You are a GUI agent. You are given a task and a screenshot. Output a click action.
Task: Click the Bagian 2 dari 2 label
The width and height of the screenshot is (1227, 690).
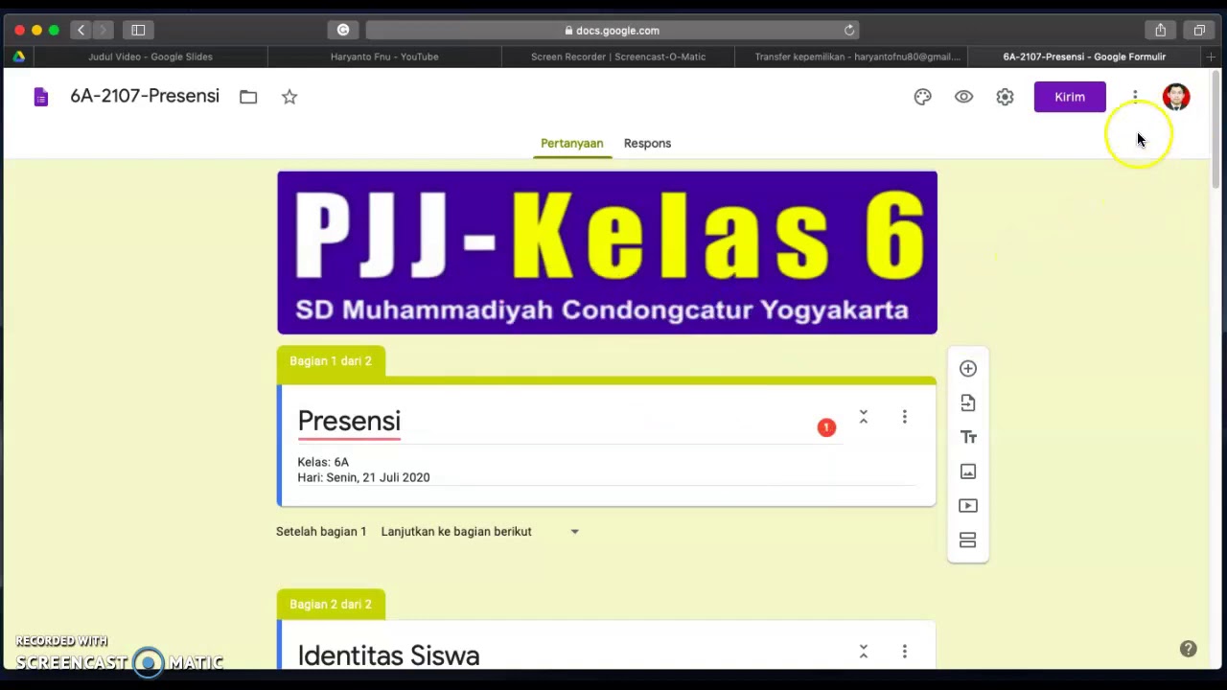[331, 605]
